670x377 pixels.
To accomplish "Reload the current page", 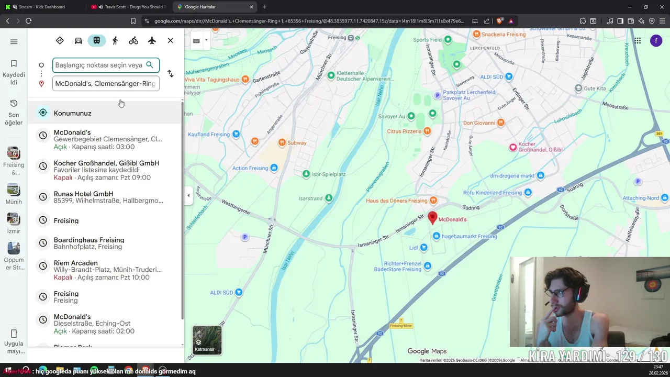I will coord(28,21).
